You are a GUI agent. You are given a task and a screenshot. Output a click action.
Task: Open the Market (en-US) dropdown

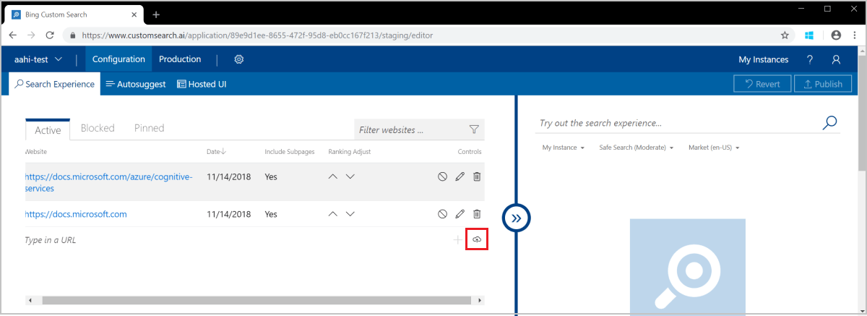[714, 148]
